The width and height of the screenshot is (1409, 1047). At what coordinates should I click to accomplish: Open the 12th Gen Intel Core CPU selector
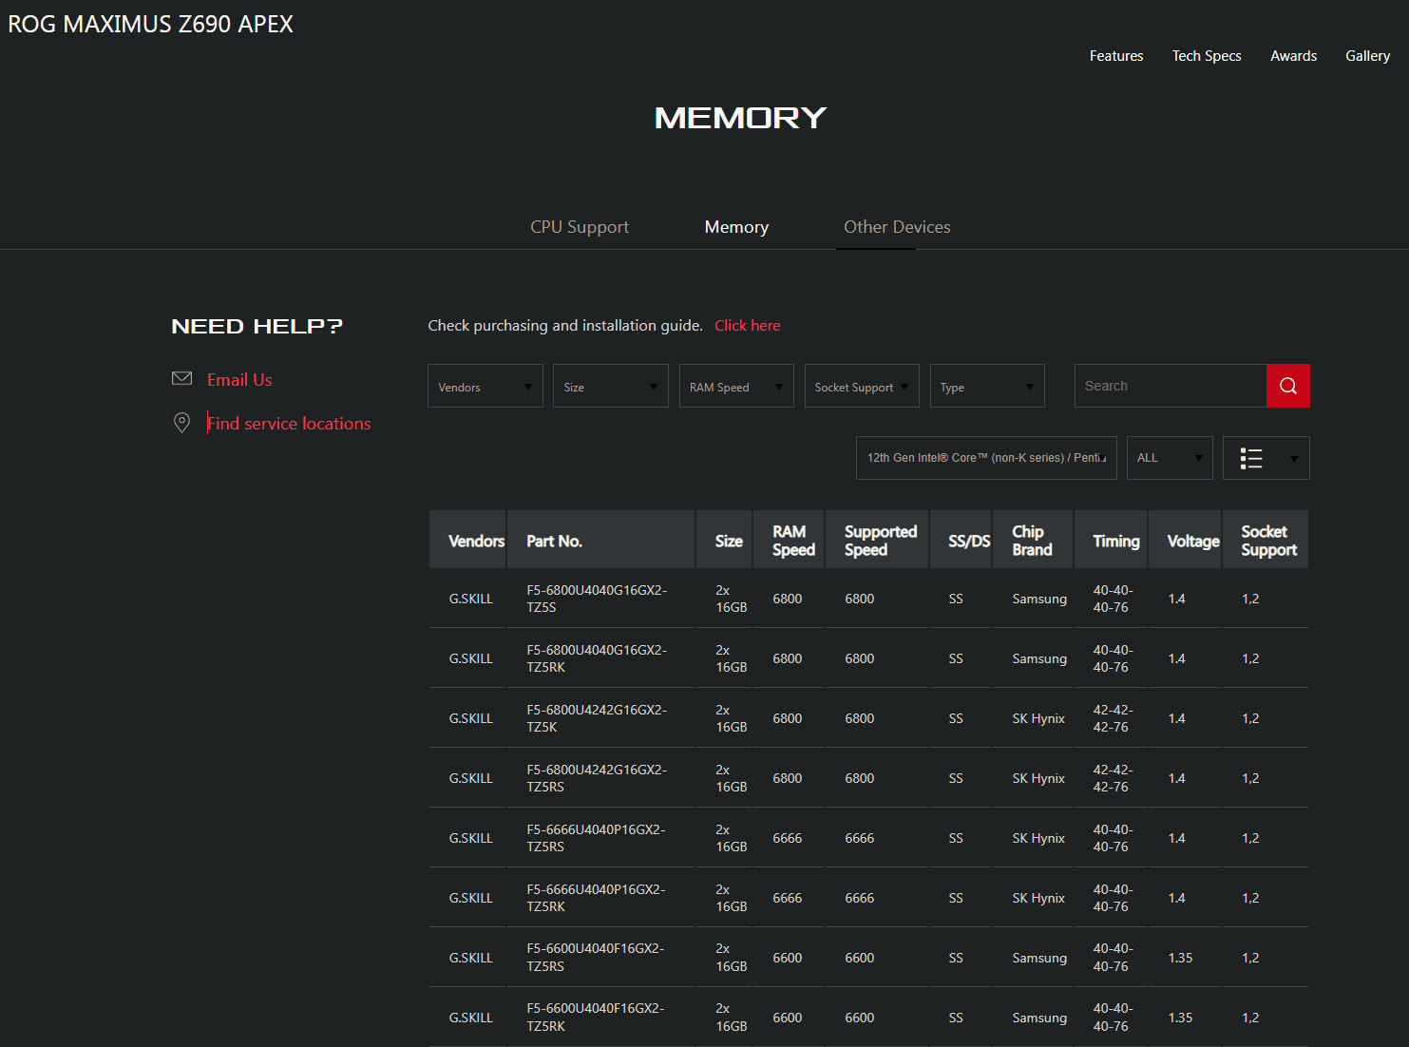point(986,458)
